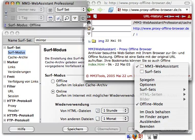Click the blue reload icon in browser
Screen dimensions: 195x140
(111, 10)
